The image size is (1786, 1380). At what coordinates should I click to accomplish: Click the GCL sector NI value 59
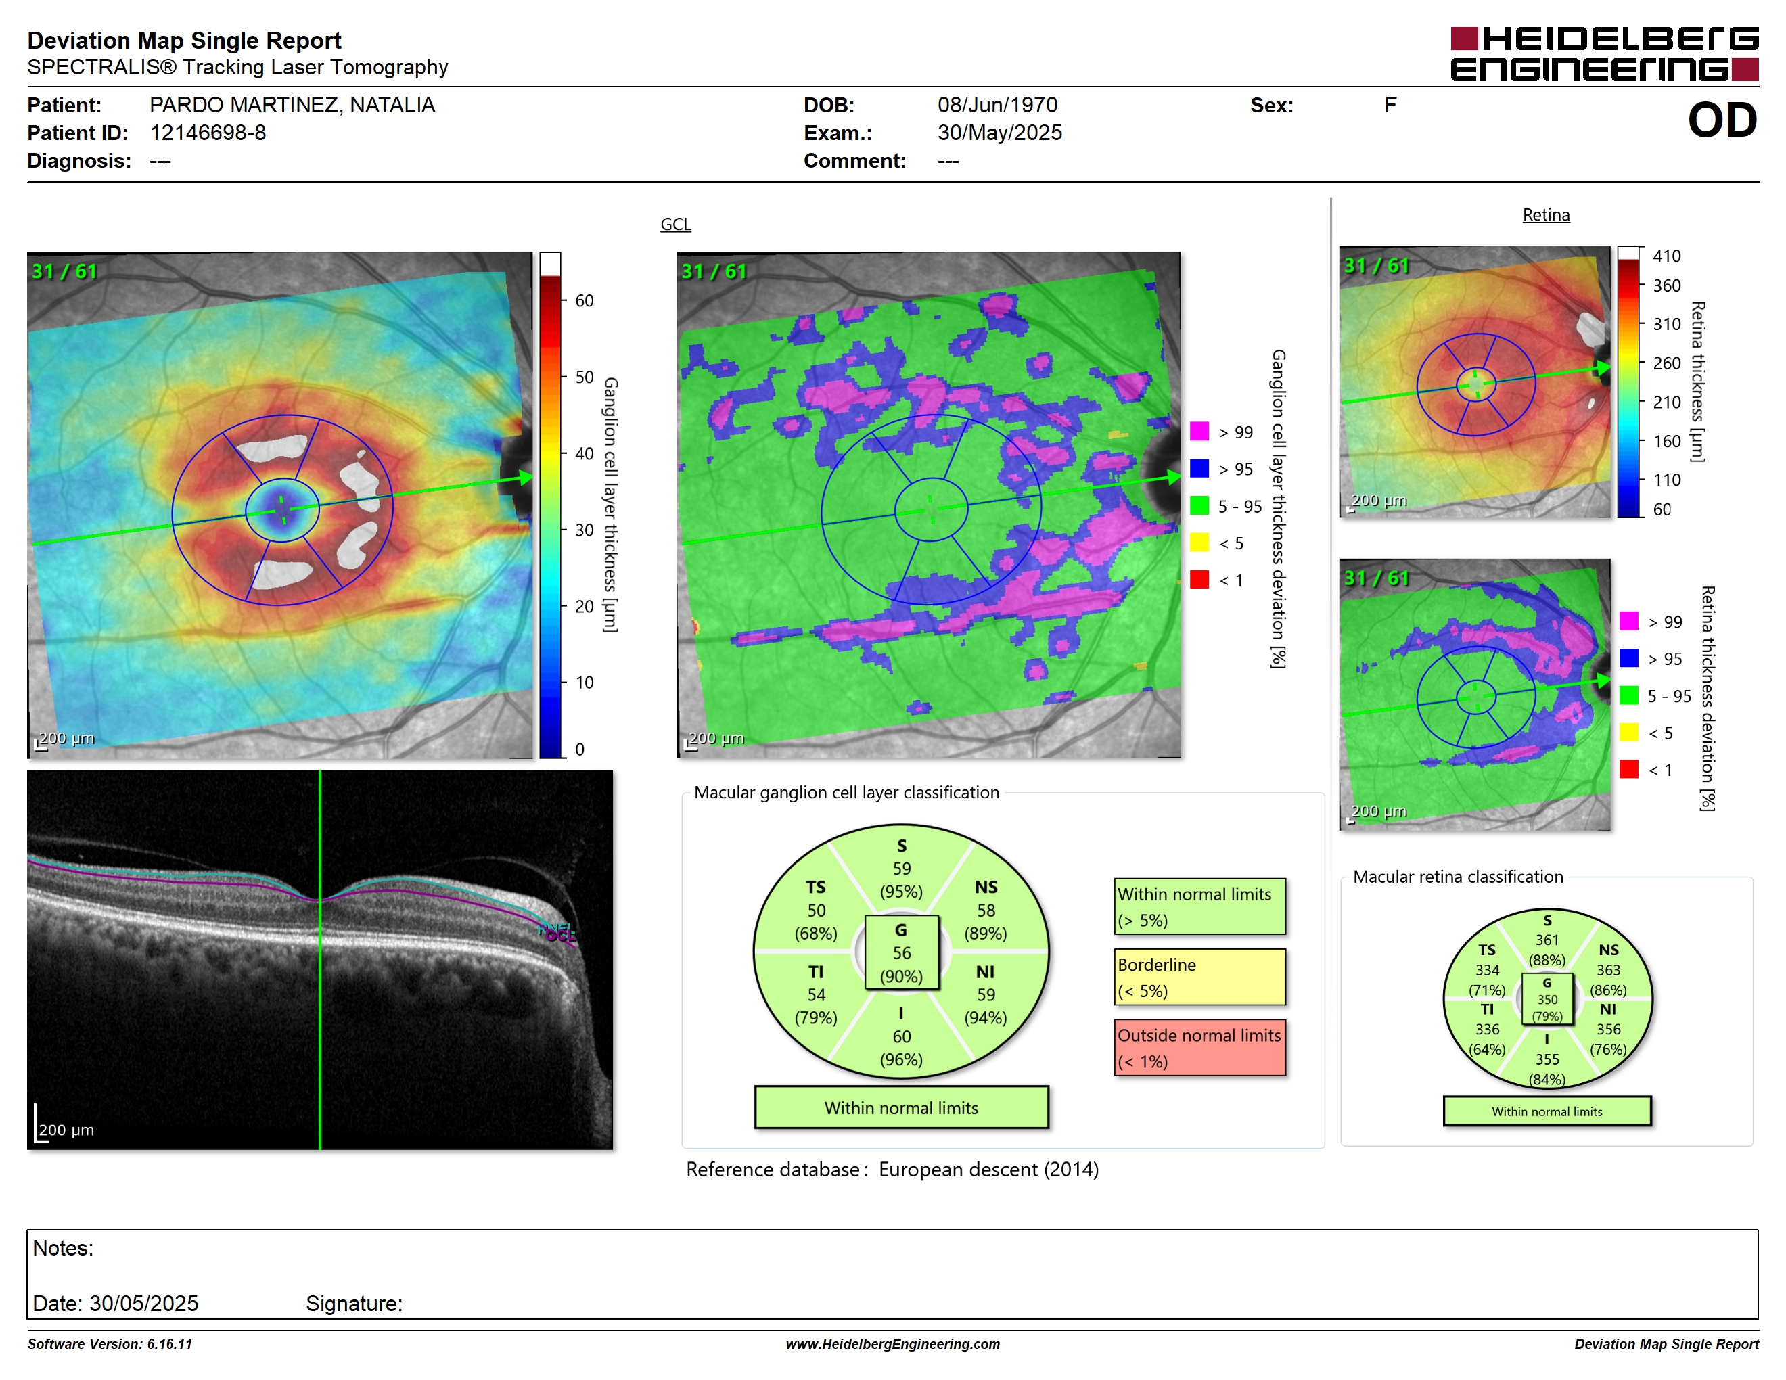point(986,995)
